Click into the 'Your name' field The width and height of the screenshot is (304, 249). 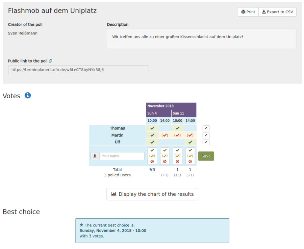(x=122, y=156)
